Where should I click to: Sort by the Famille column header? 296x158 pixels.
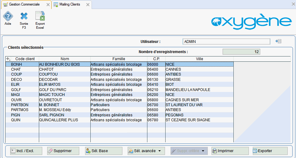119,59
